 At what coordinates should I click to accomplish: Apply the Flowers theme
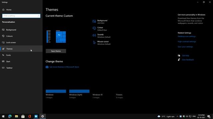[x=119, y=95]
